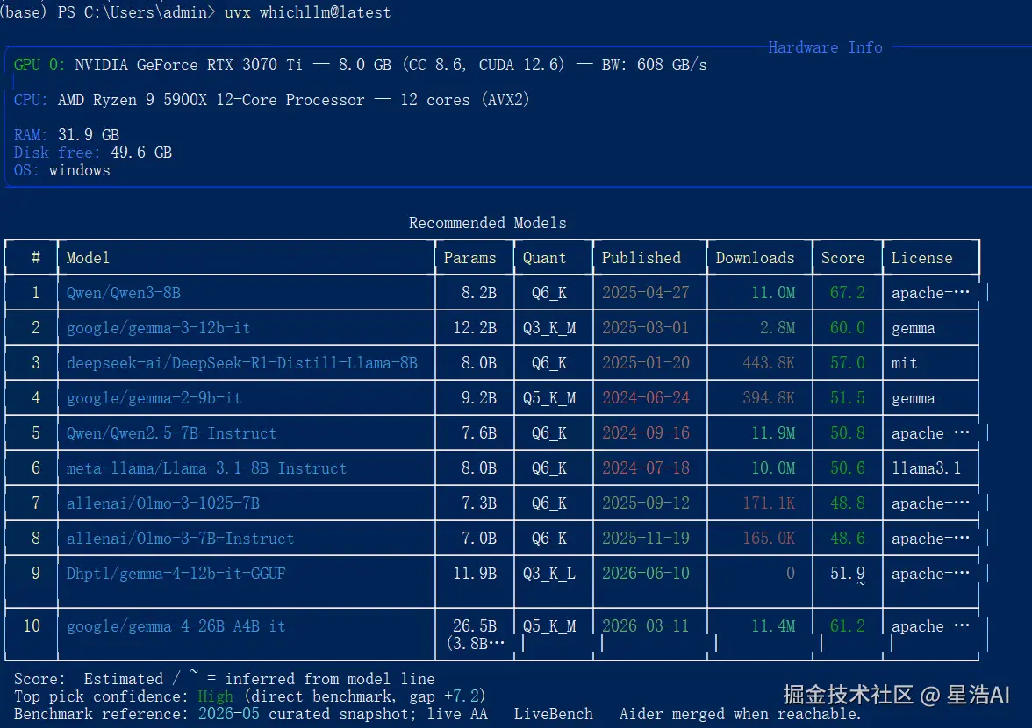Select deepseek-ai/DeepSeek-R1-Distill-Llama-8B text
This screenshot has height=728, width=1032.
click(241, 363)
